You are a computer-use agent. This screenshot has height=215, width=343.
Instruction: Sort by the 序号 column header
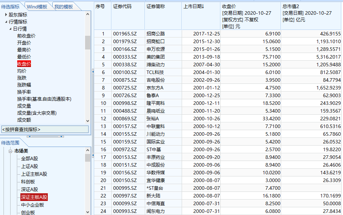103,16
